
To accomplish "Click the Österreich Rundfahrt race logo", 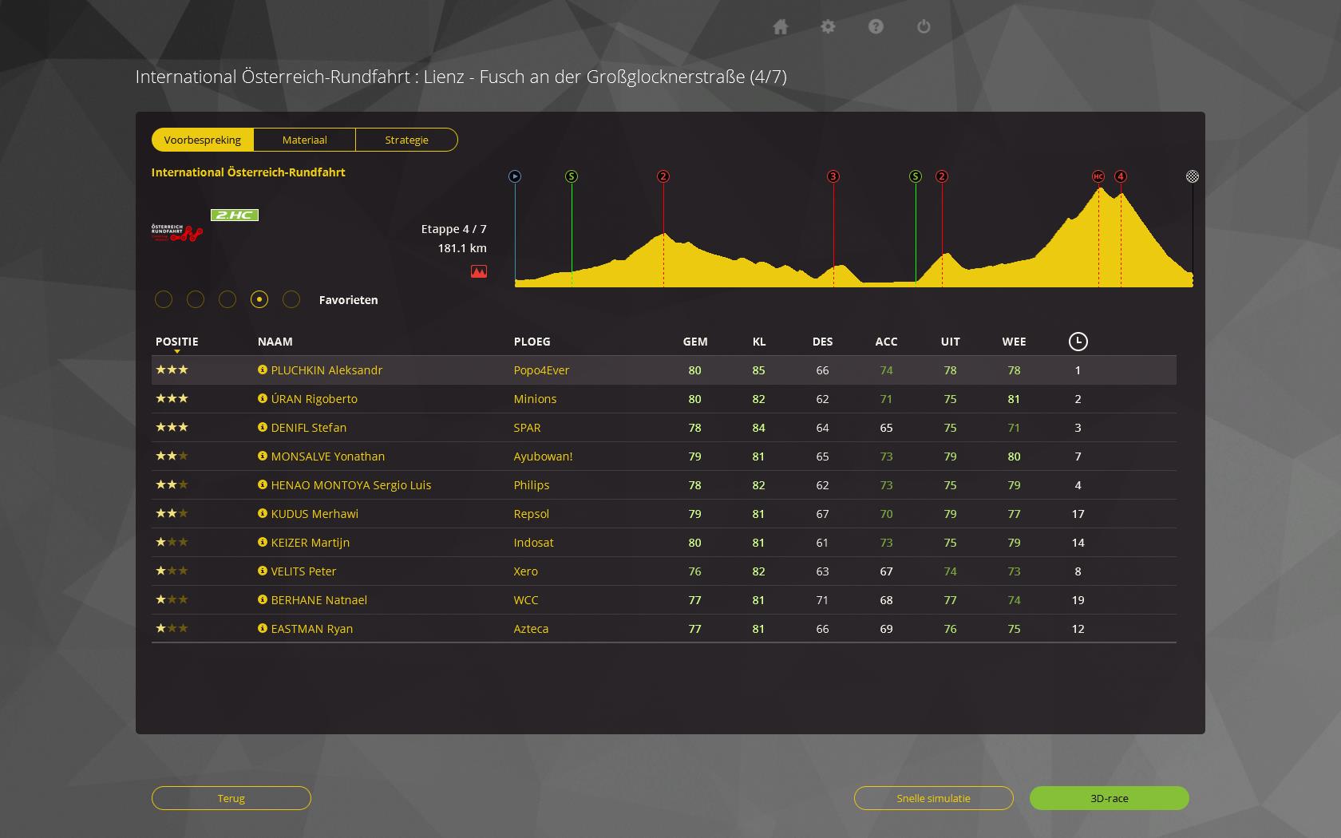I will click(x=177, y=232).
